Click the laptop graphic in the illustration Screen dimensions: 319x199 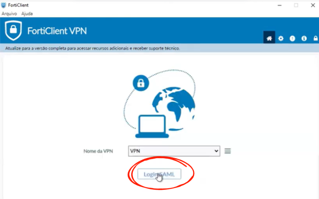(152, 126)
